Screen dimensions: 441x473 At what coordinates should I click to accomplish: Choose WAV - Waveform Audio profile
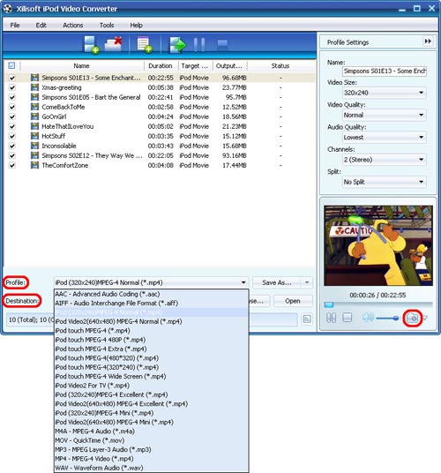(152, 468)
